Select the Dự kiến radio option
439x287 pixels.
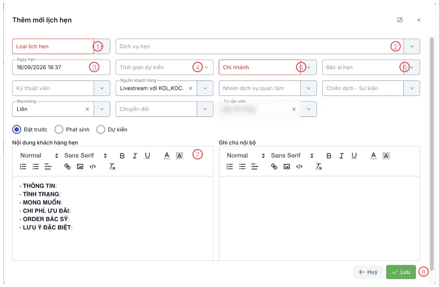coord(101,129)
